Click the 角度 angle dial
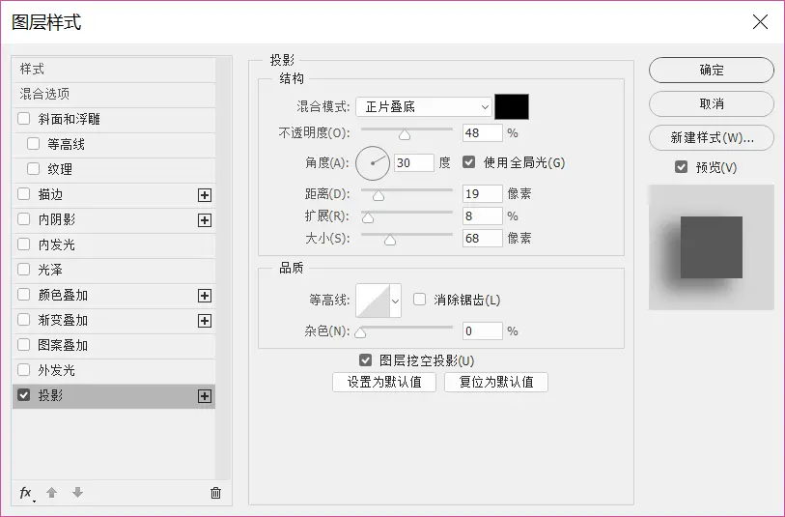 pos(373,163)
